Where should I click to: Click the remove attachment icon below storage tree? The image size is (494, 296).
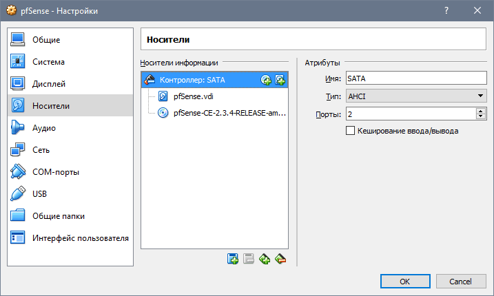pos(280,259)
